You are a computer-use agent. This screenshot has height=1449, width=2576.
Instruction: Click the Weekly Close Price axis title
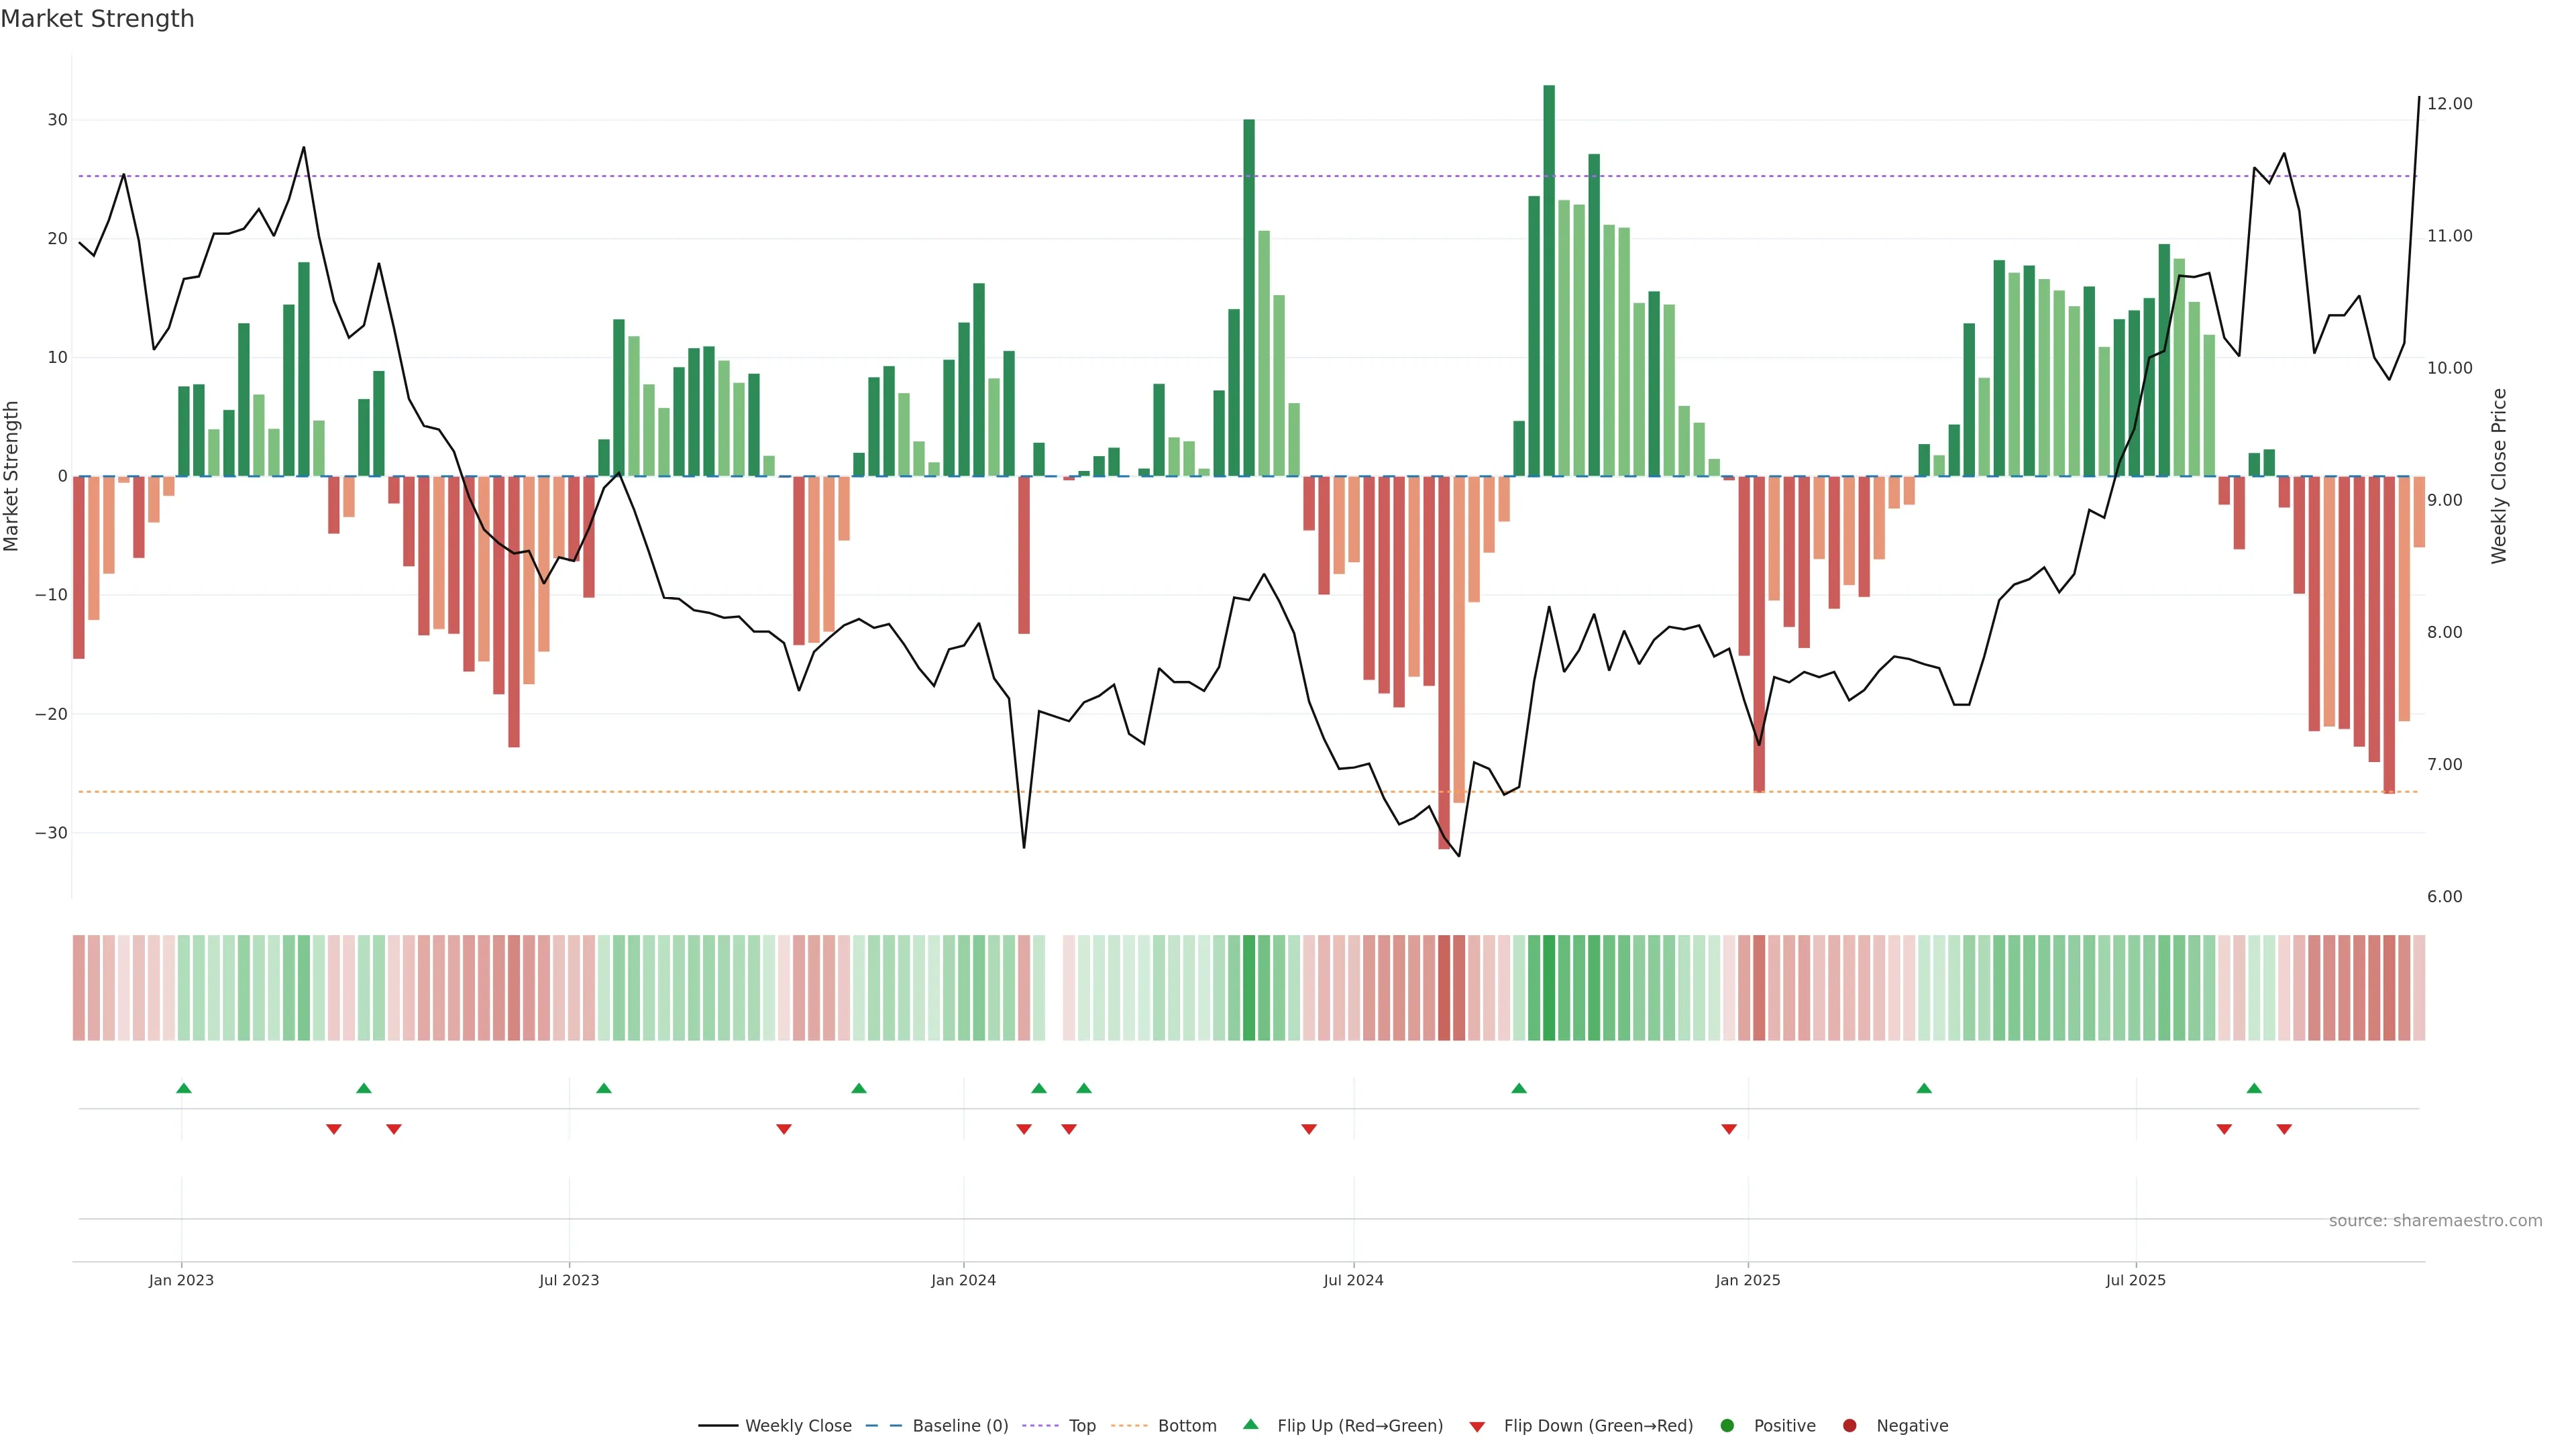click(2499, 476)
